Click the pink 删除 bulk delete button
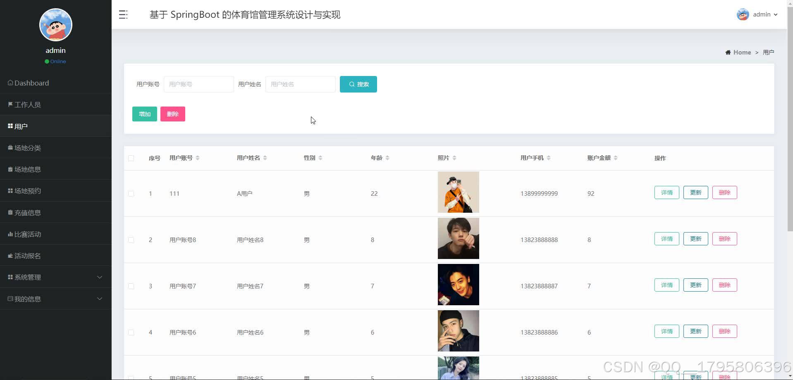This screenshot has width=793, height=380. click(173, 114)
